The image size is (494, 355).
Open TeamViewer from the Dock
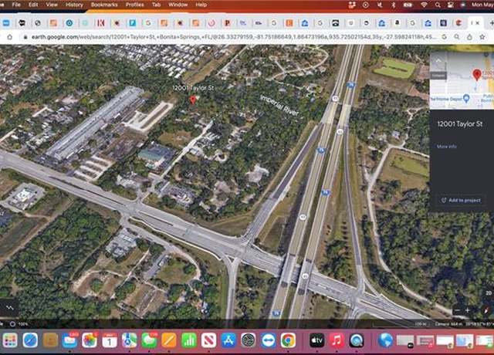pos(268,341)
